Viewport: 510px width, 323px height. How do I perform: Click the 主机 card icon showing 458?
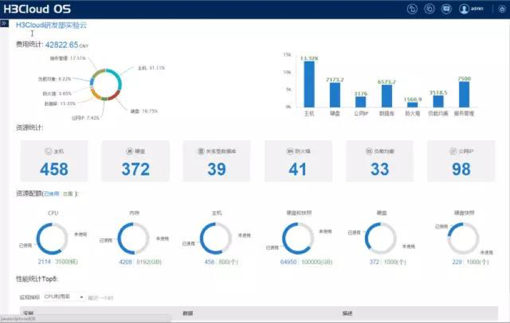pyautogui.click(x=48, y=151)
